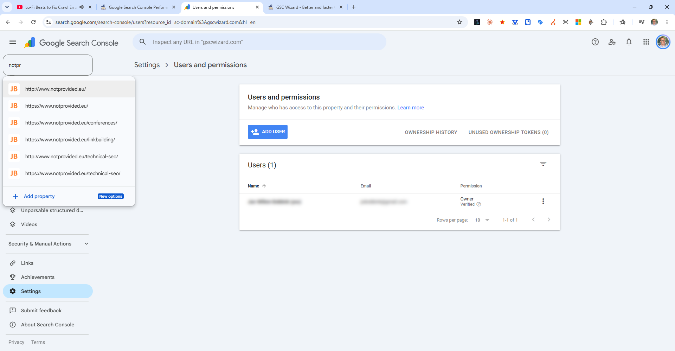Click the ADD USER button
This screenshot has height=351, width=675.
pos(268,132)
